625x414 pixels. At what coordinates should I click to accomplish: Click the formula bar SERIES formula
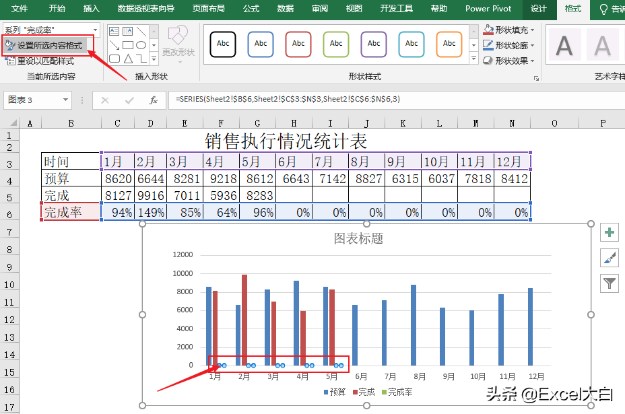click(x=288, y=99)
